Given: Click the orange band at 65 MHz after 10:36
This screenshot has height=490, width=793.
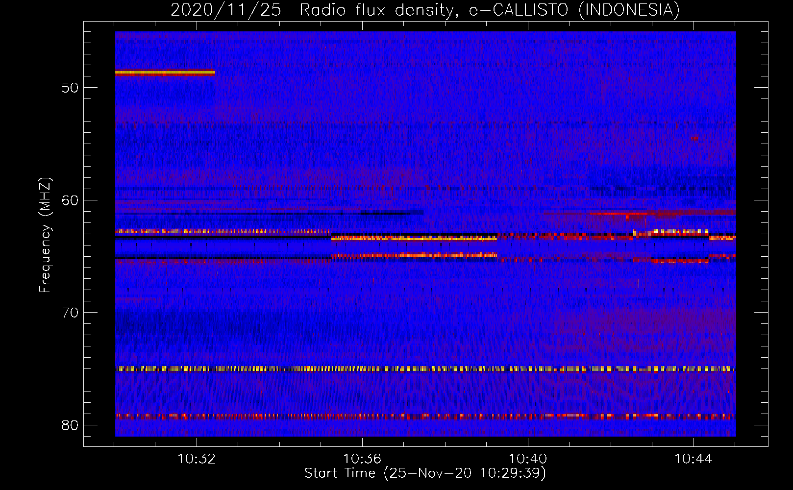Looking at the screenshot, I should (x=414, y=255).
